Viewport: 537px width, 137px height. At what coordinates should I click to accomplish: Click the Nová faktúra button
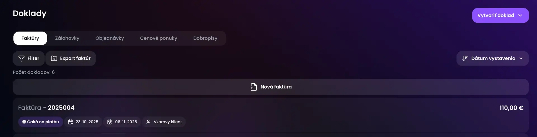click(x=271, y=87)
